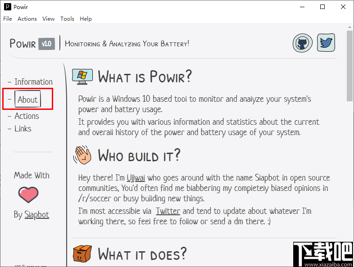Click the Powir logo text in header
Screen dimensions: 354x267
pos(23,43)
